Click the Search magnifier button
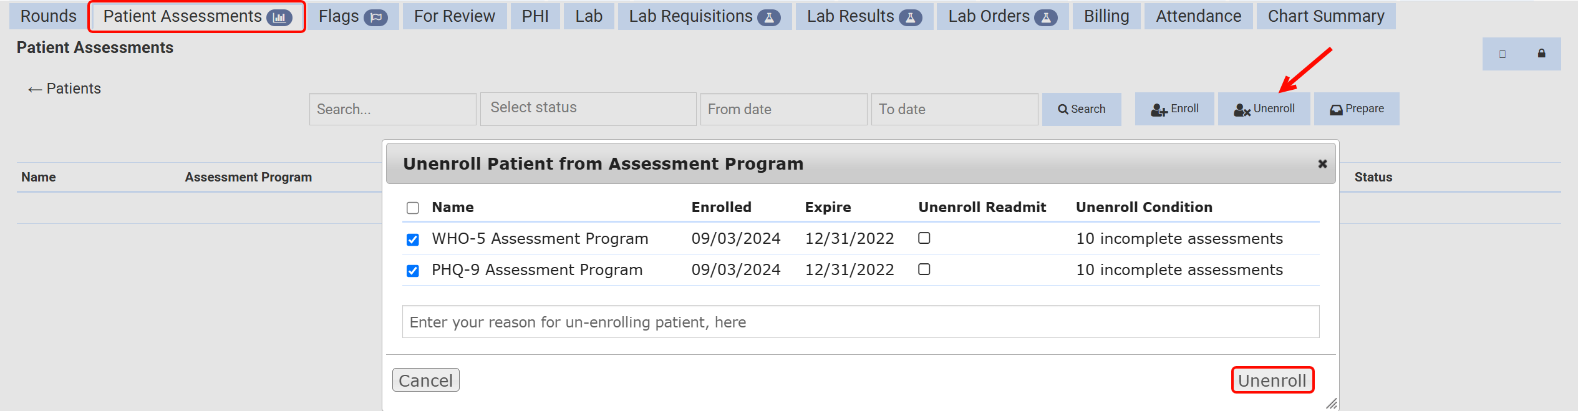This screenshot has height=411, width=1578. point(1081,109)
